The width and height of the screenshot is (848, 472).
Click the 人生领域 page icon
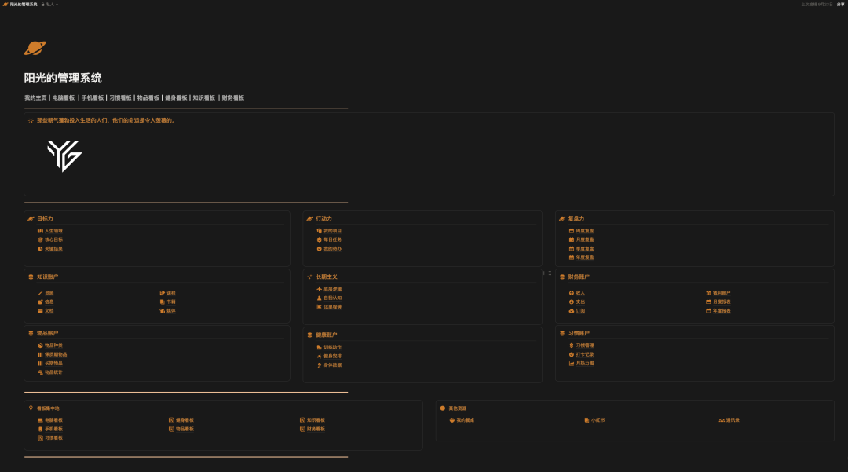(40, 231)
